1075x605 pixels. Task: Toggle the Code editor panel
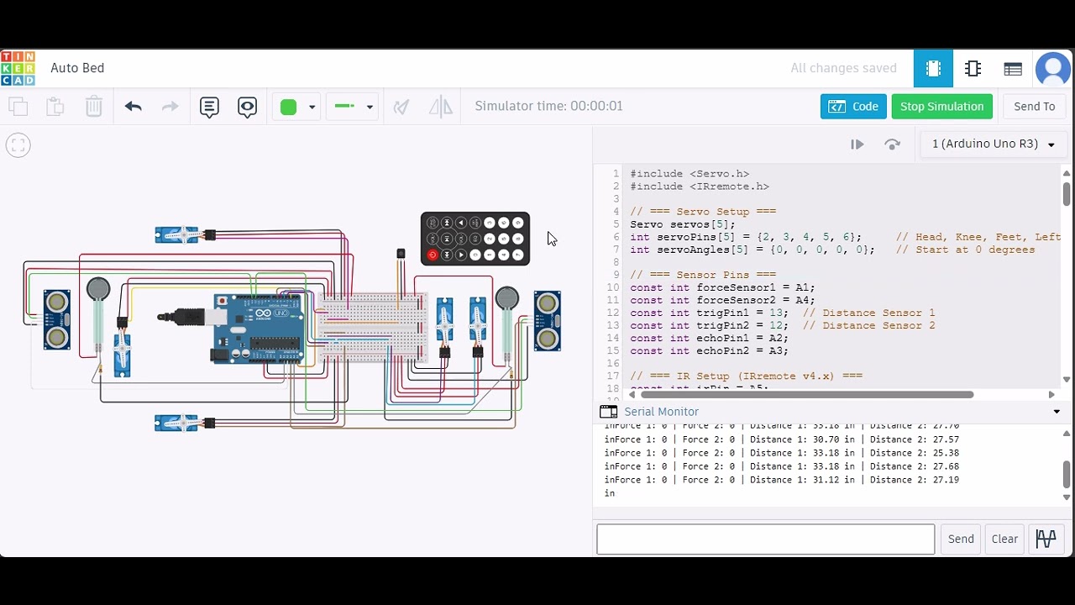[853, 107]
